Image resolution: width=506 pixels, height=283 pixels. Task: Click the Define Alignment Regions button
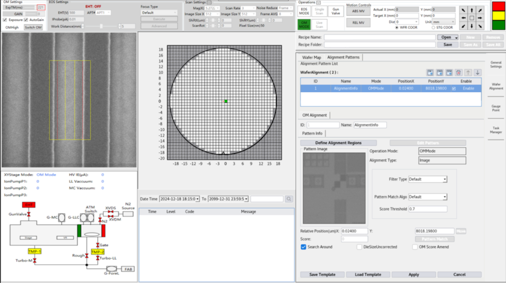click(x=338, y=143)
